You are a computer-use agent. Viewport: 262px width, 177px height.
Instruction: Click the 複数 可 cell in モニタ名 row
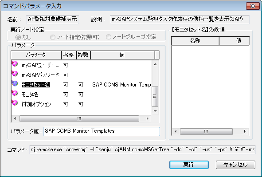coord(81,94)
